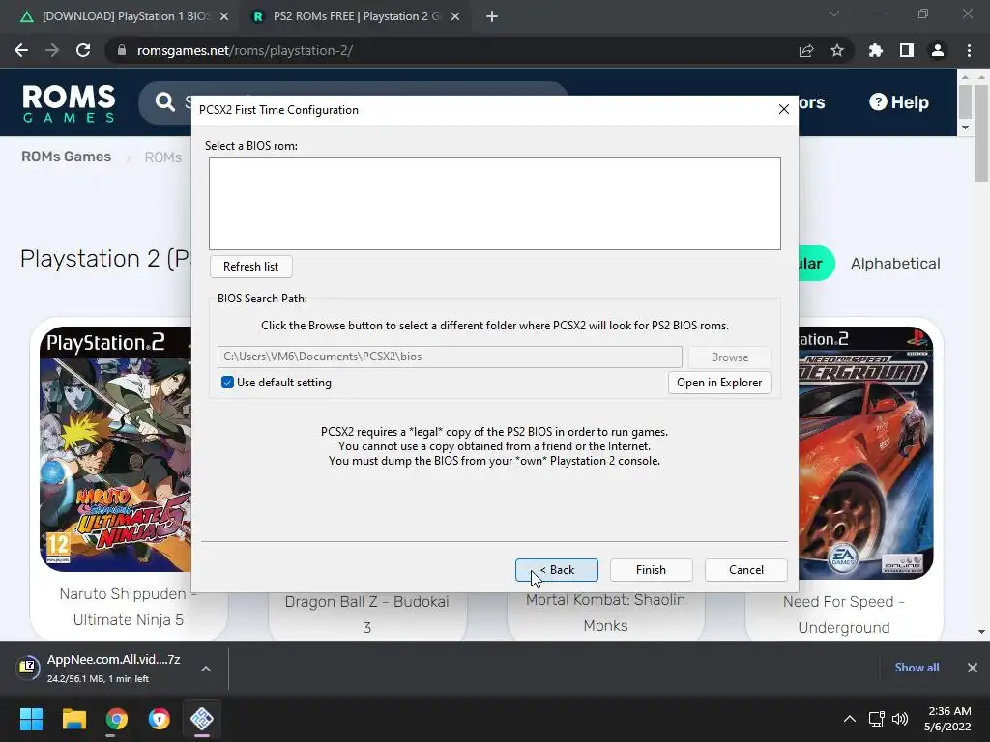Viewport: 990px width, 742px height.
Task: Click Show all downloads link
Action: point(917,668)
